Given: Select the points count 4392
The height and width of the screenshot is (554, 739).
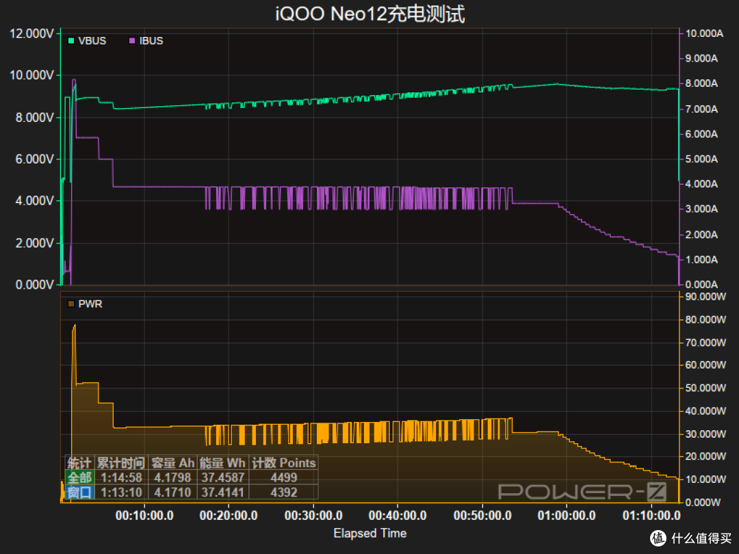Looking at the screenshot, I should click(284, 492).
